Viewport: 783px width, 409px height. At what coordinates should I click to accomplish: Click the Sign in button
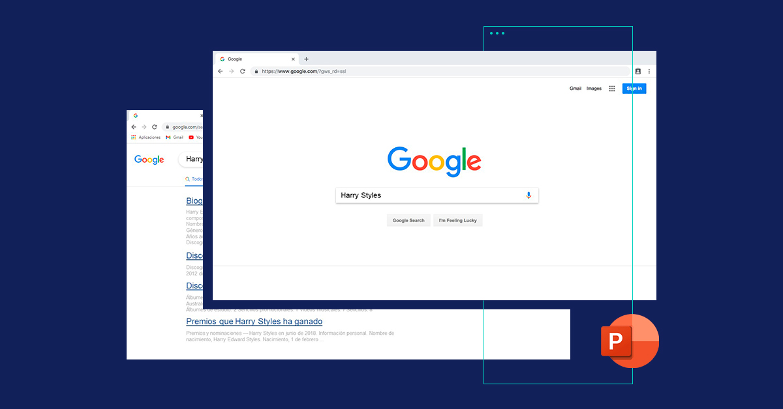[x=634, y=88]
